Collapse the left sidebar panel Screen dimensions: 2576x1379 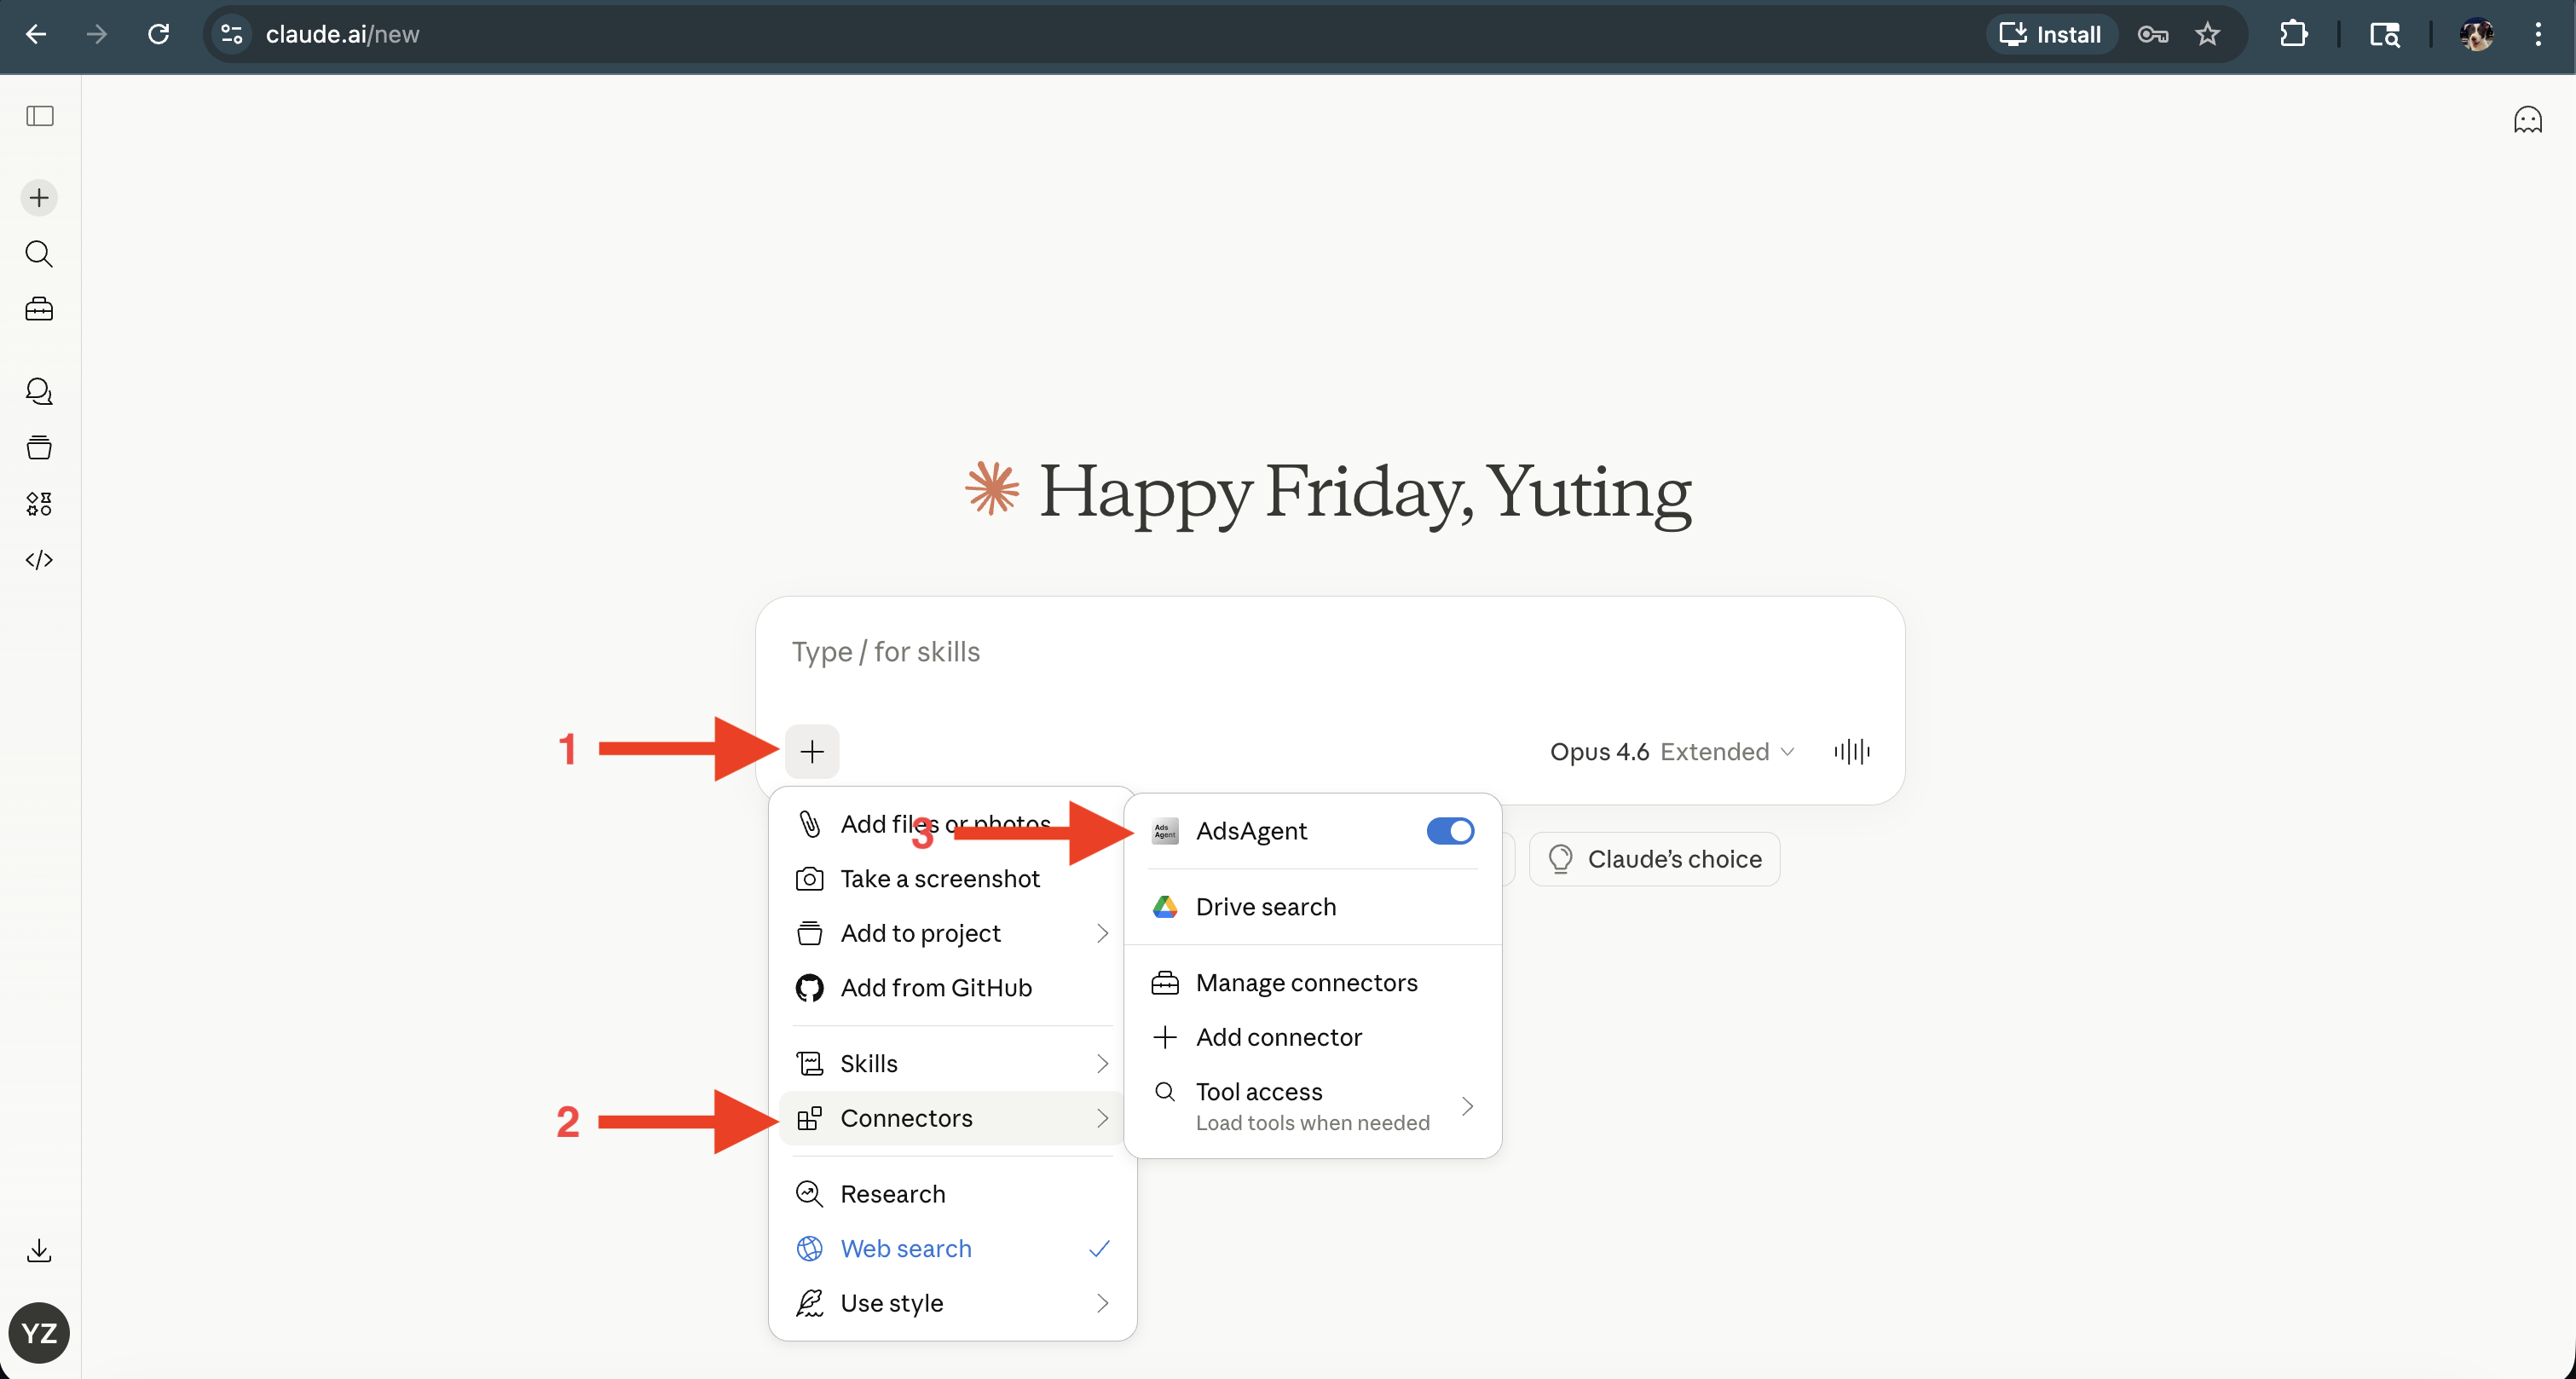(39, 117)
